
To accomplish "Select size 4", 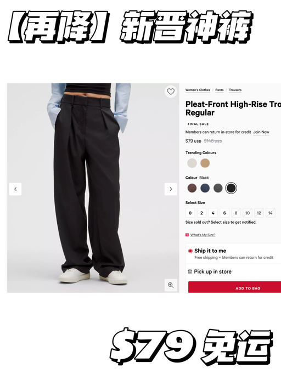I will coord(213,213).
